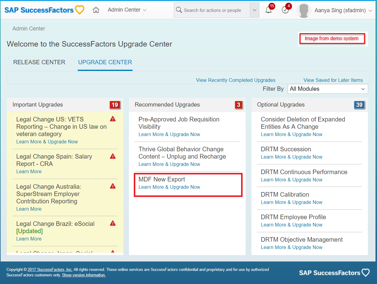The width and height of the screenshot is (377, 284).
Task: Click the DRTM Calibration title
Action: (x=285, y=195)
